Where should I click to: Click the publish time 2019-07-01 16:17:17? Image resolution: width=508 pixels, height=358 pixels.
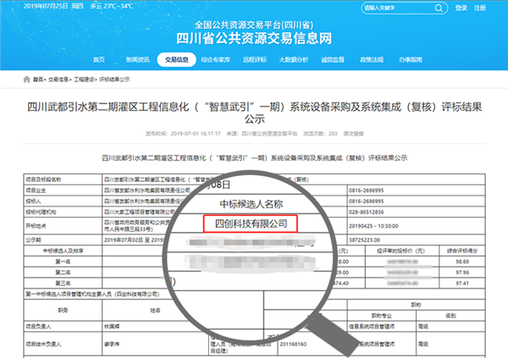coord(183,134)
